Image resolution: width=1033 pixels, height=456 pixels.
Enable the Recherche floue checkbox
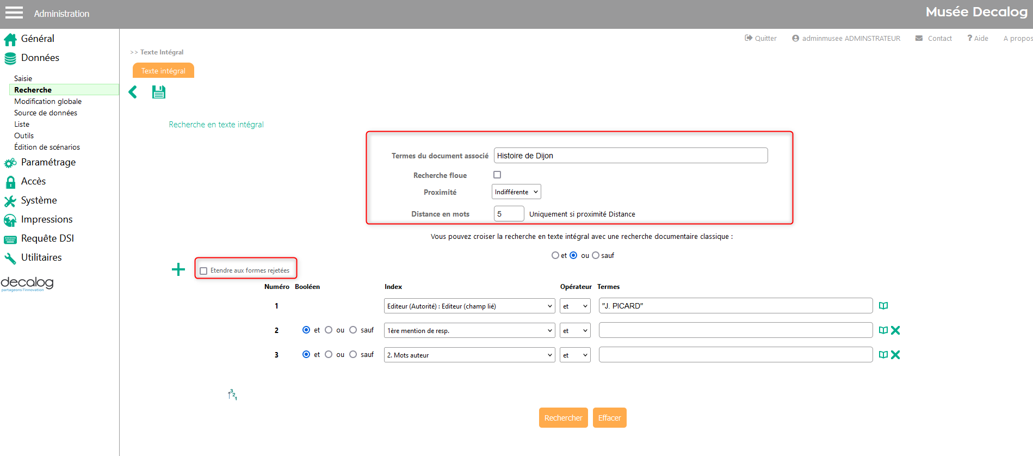(x=497, y=175)
